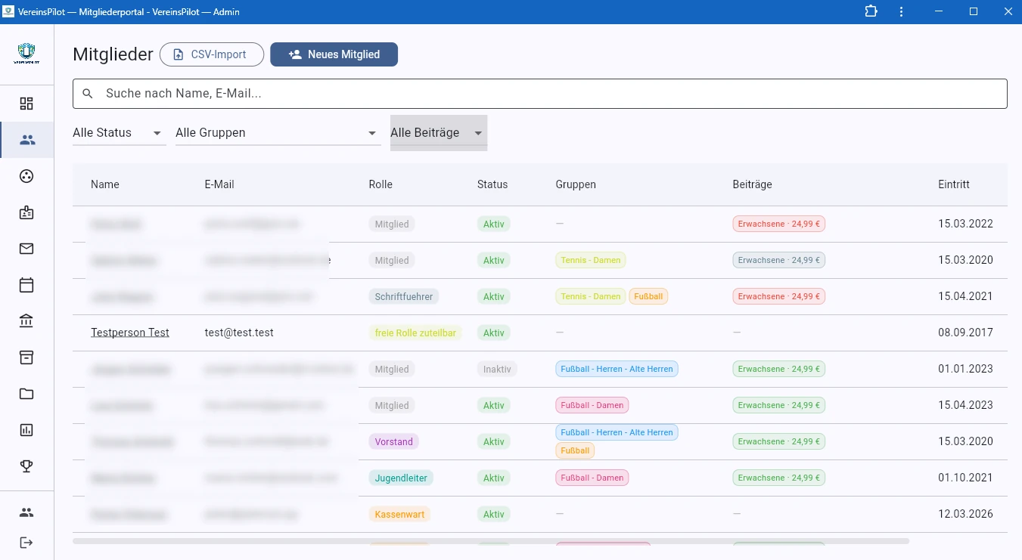Click the trophy icon in sidebar
This screenshot has height=560, width=1022.
coord(26,466)
